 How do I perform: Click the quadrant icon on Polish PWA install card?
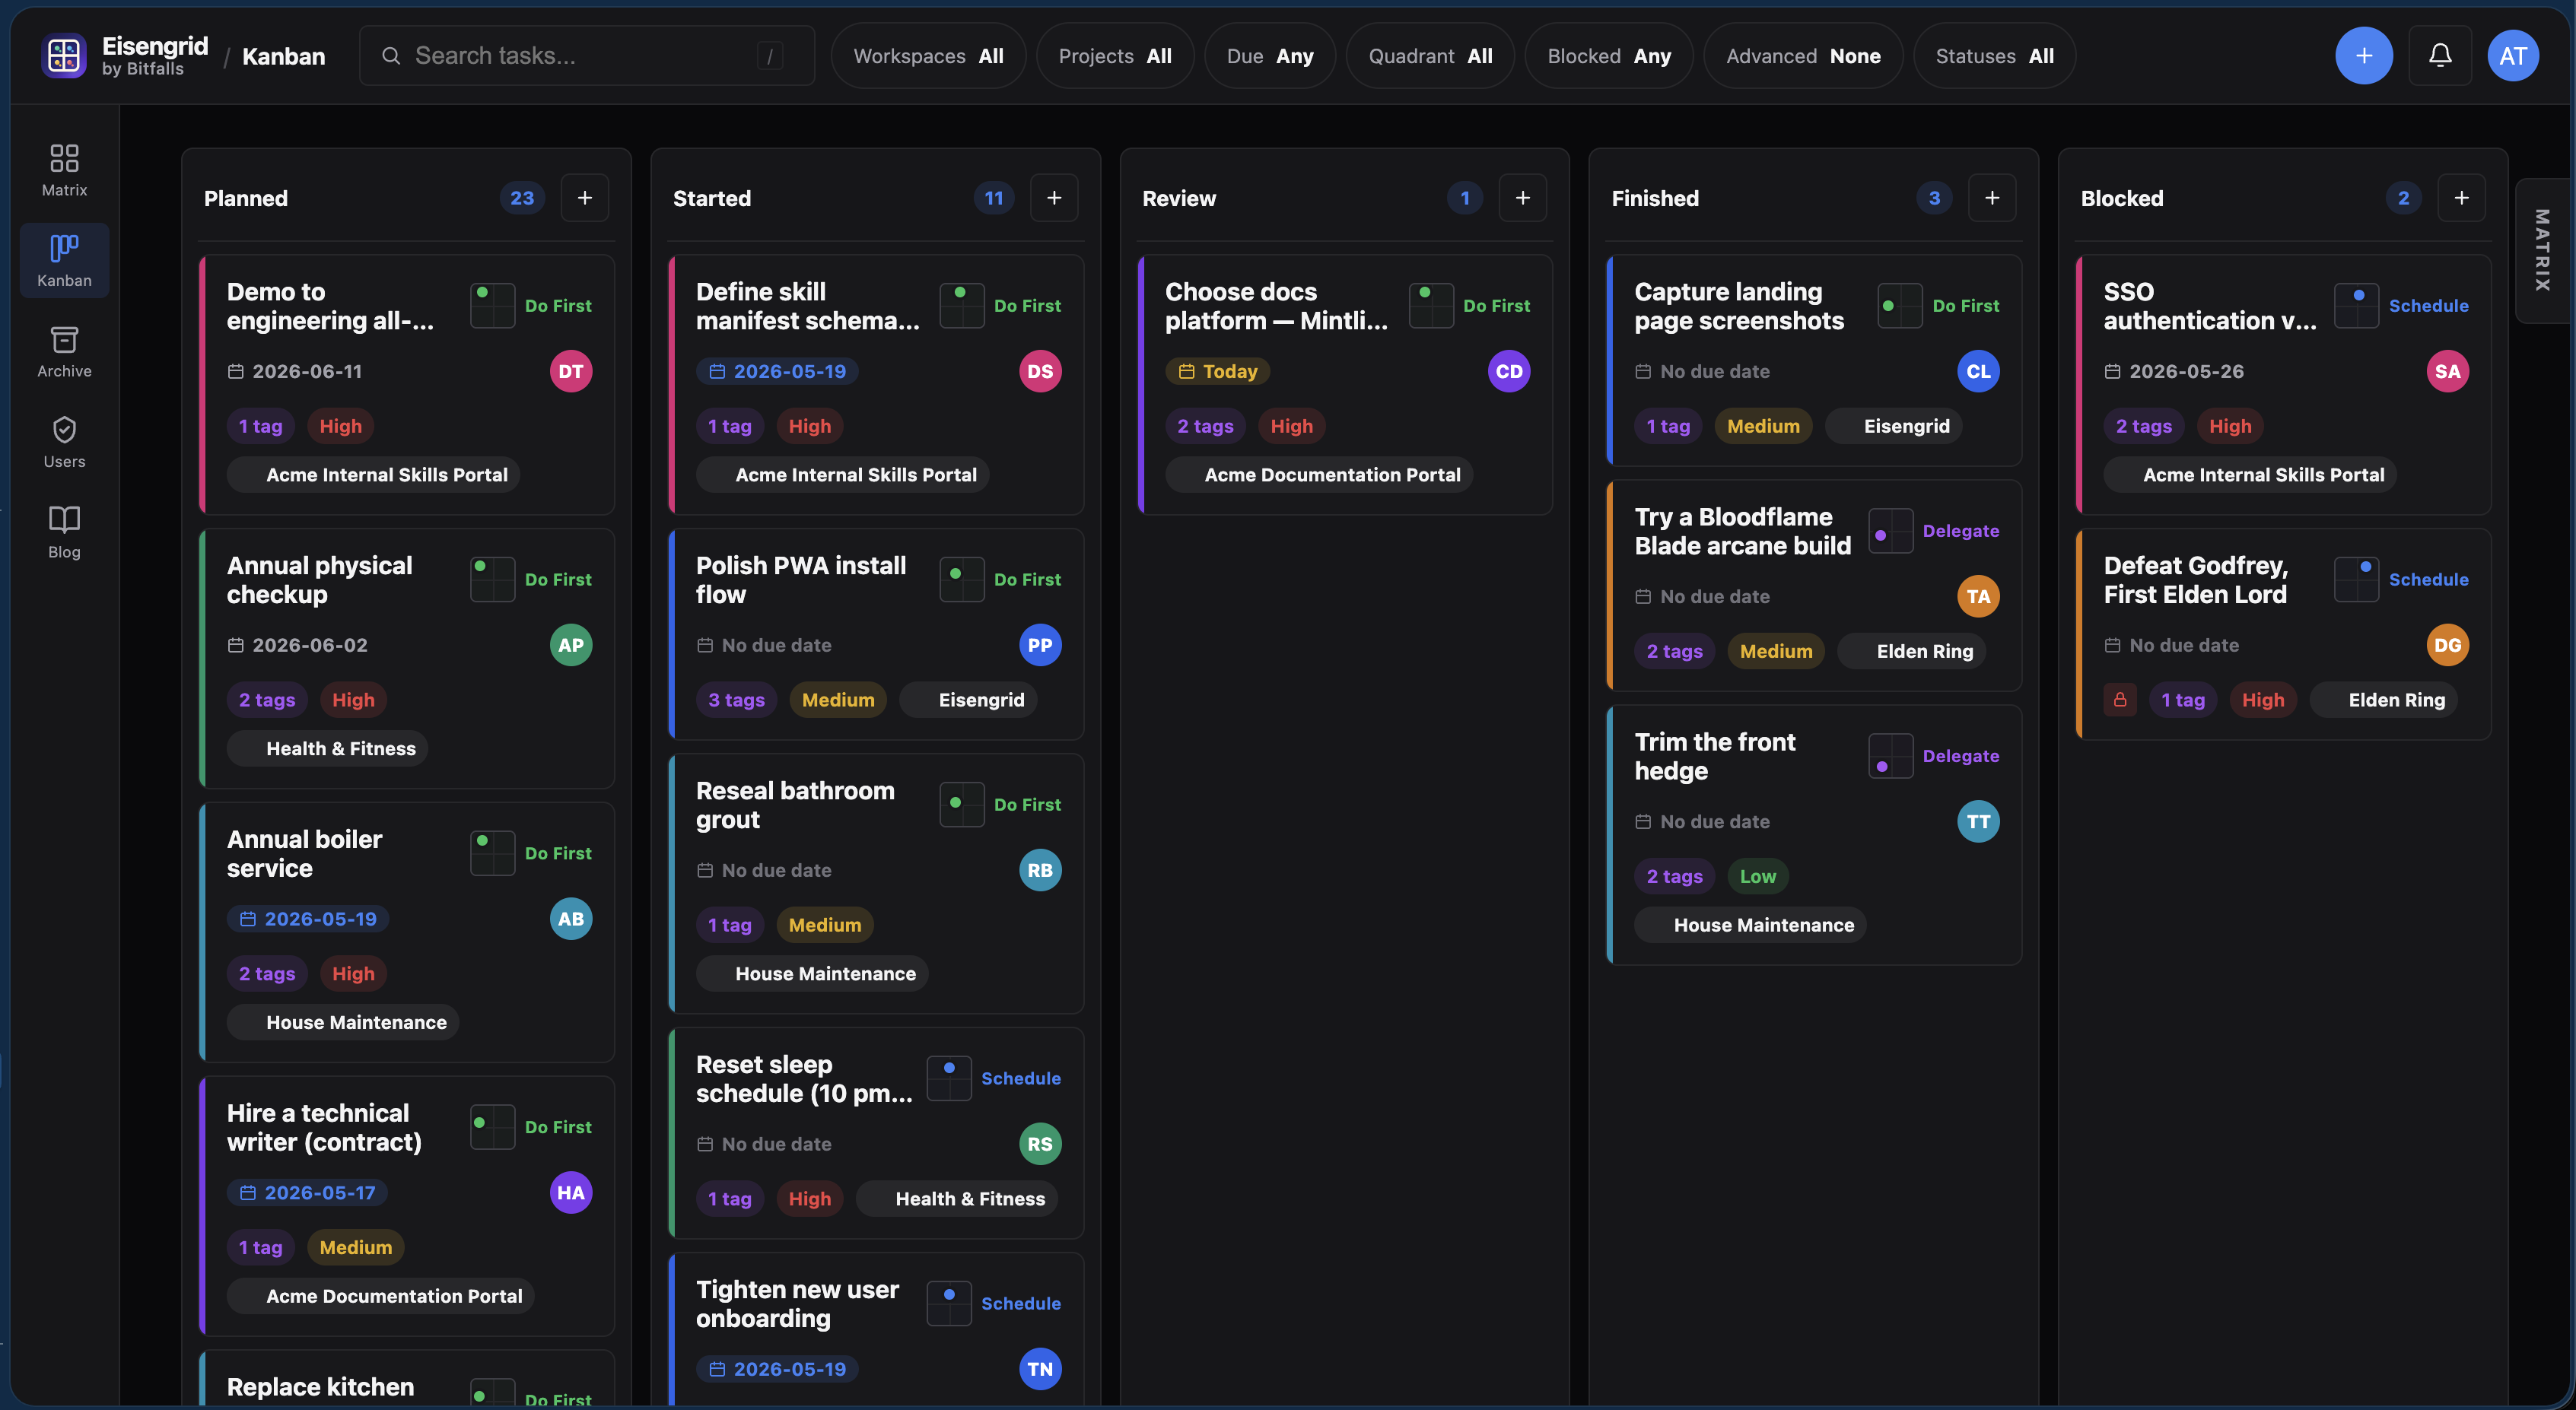pyautogui.click(x=962, y=579)
